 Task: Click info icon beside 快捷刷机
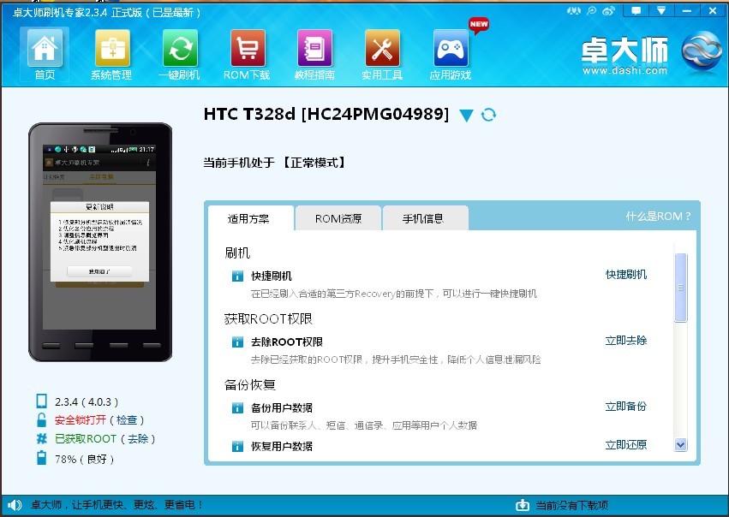(x=237, y=276)
